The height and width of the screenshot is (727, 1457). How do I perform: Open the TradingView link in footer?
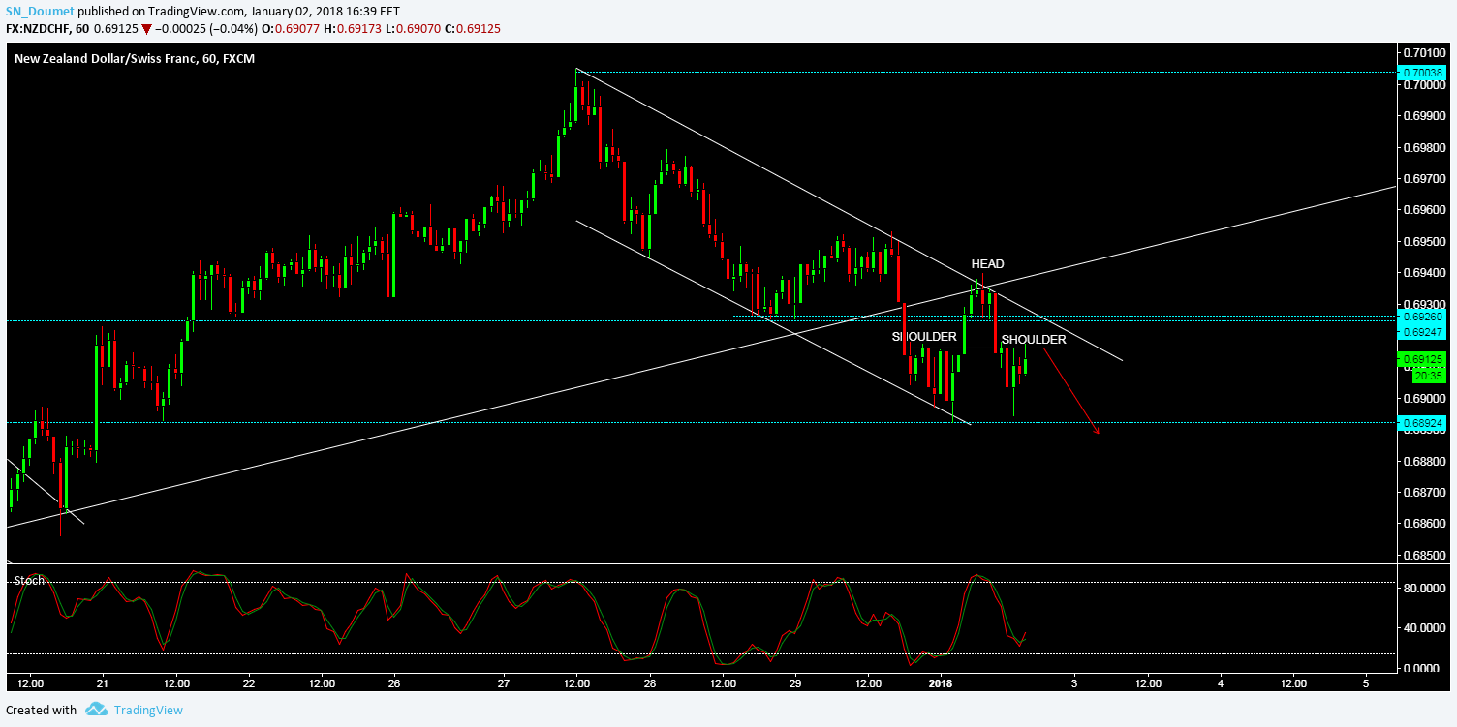coord(147,710)
